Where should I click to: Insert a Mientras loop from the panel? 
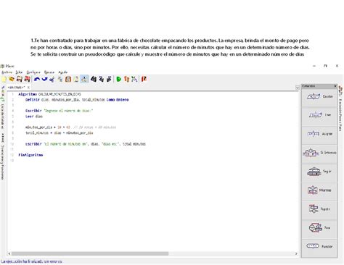(319, 190)
